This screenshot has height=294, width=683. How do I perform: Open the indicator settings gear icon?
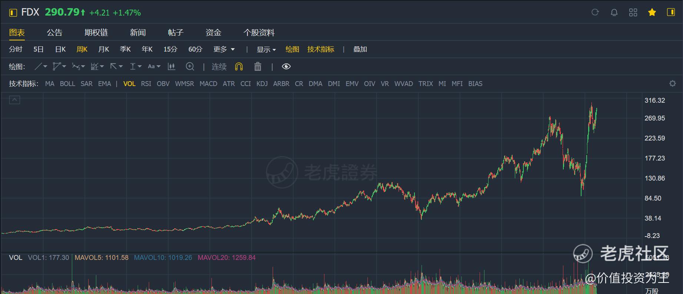click(x=673, y=83)
